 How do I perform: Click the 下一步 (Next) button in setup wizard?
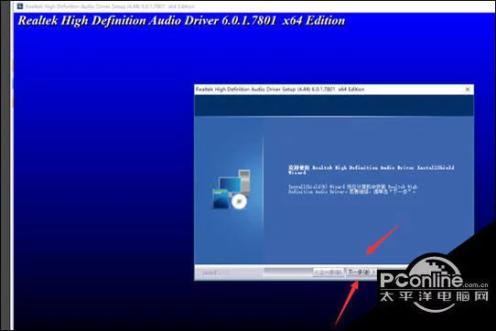[361, 272]
